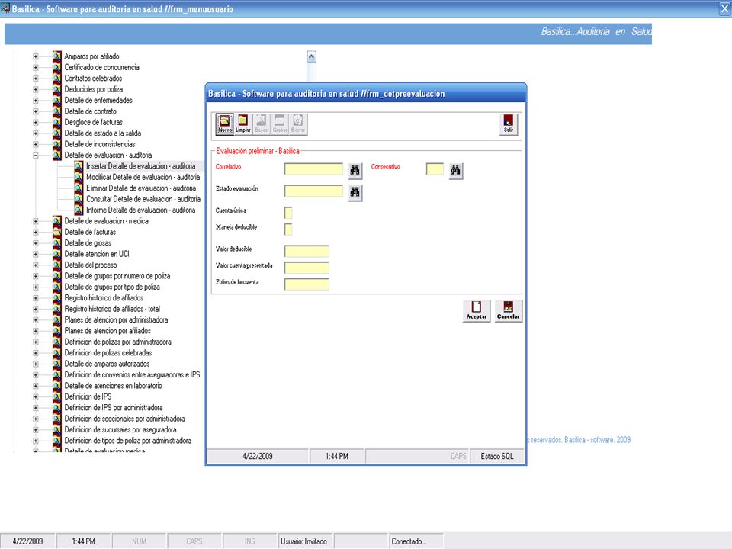Open the binoculars lookup beside Estado evaluación
Image resolution: width=732 pixels, height=549 pixels.
(355, 192)
